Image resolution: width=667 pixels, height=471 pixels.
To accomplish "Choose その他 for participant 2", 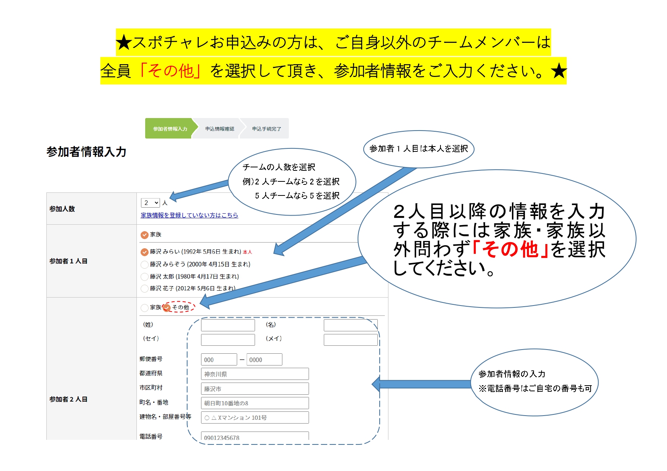I will [166, 308].
